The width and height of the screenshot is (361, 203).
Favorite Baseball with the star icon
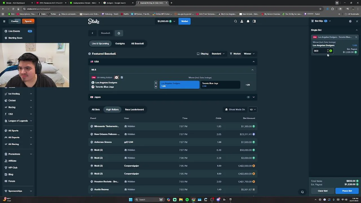[119, 33]
